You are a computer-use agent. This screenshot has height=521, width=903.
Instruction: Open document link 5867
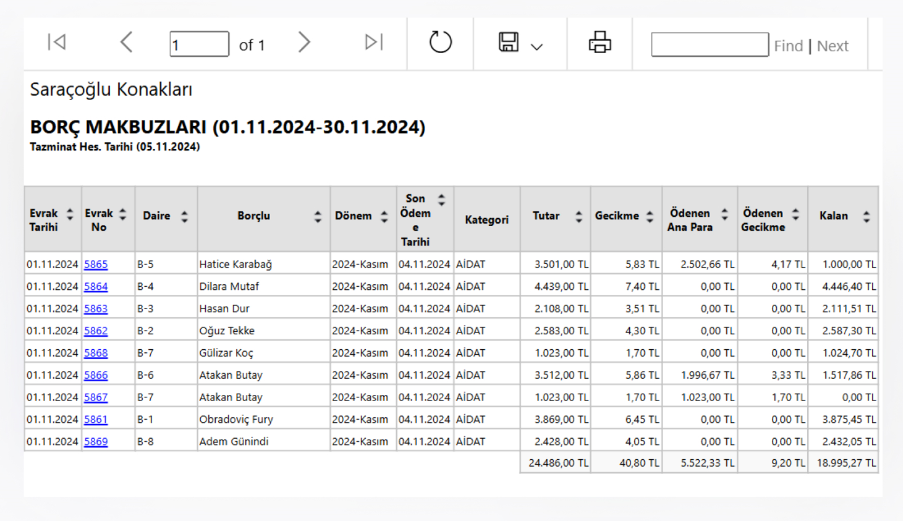[96, 397]
